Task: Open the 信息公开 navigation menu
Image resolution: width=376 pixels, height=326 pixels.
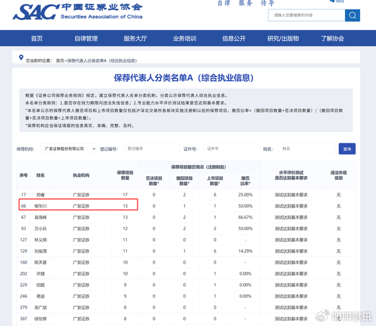Action: tap(234, 38)
